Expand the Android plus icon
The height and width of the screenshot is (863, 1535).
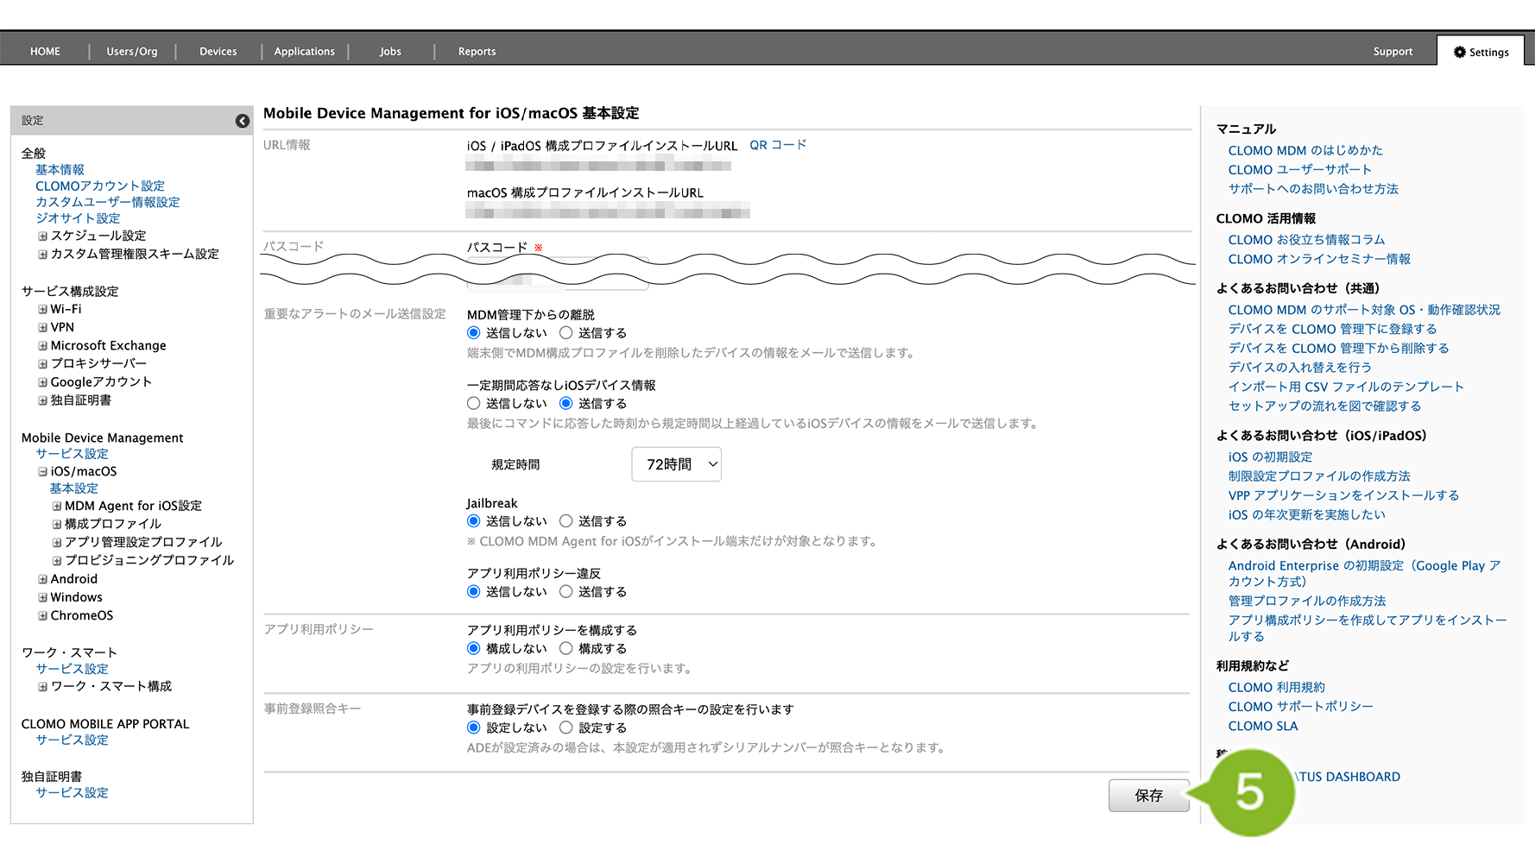click(x=42, y=579)
